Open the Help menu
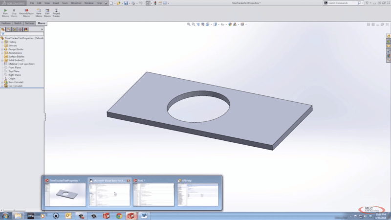This screenshot has width=391, height=220. pyautogui.click(x=99, y=3)
